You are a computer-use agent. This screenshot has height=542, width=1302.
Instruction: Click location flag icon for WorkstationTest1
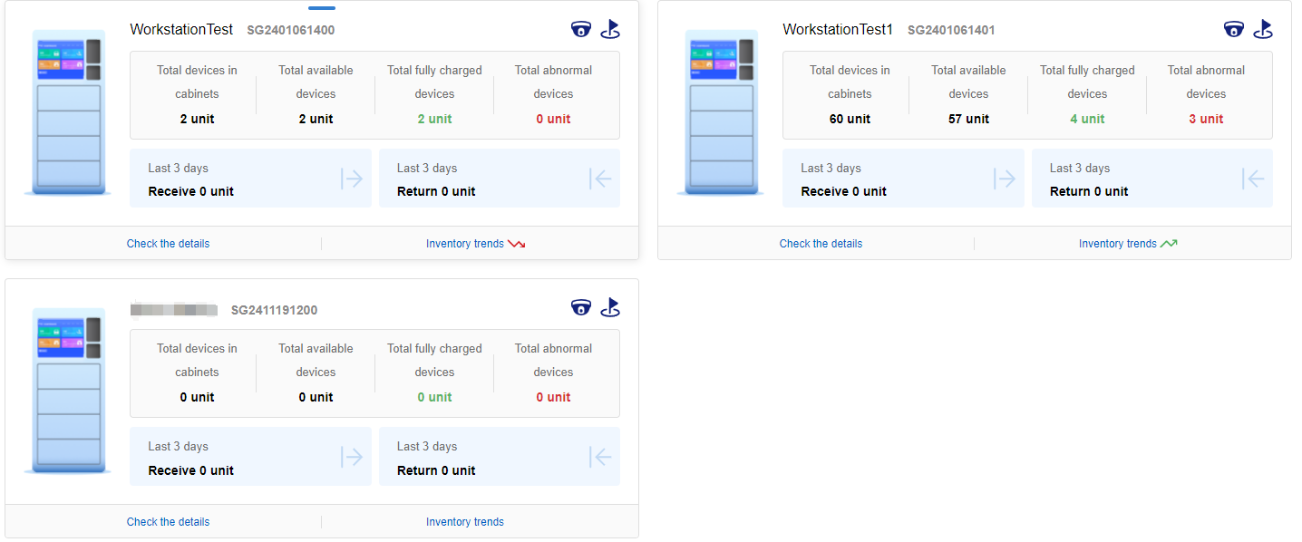point(1263,29)
